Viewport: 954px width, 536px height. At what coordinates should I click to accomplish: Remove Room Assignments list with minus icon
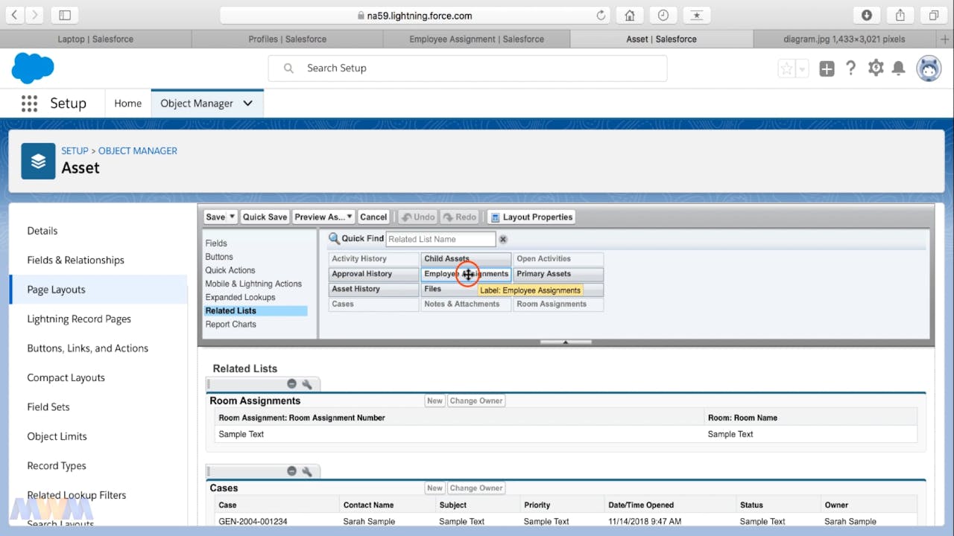pos(292,384)
